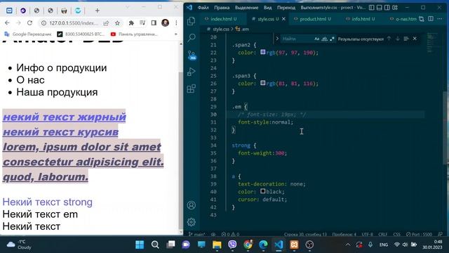Screen dimensions: 449x253
Task: Open the Chrome profile avatar
Action: point(165,23)
